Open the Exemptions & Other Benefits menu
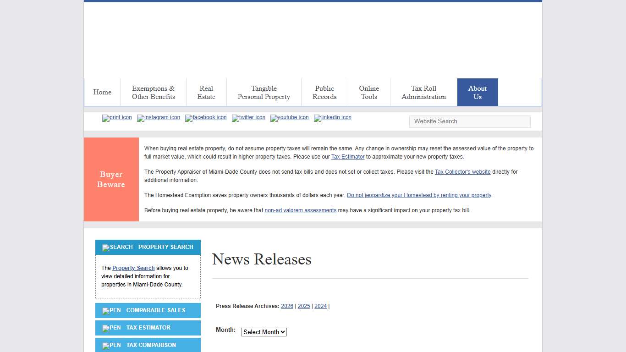 (x=153, y=93)
